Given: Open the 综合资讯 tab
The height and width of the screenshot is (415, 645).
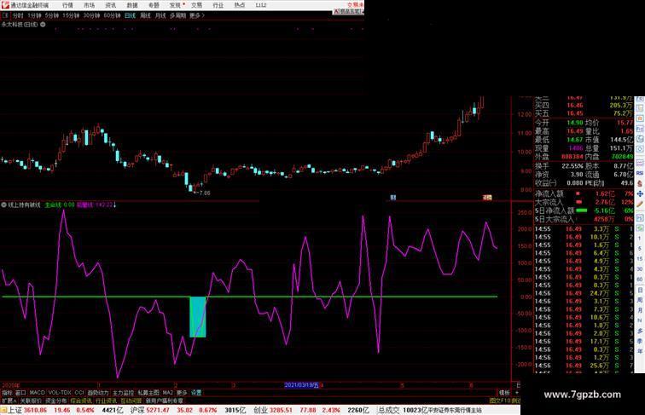Looking at the screenshot, I should [81, 401].
